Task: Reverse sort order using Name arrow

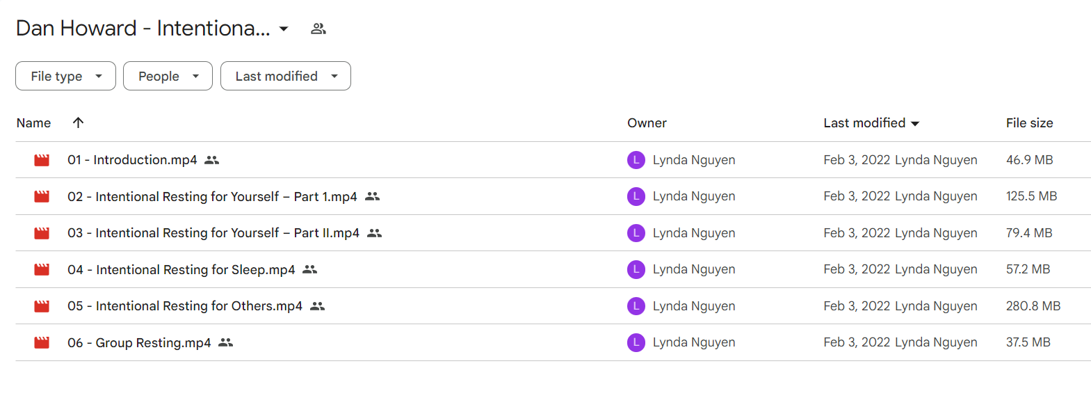Action: pos(78,122)
